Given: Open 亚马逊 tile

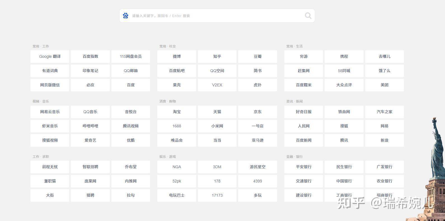Looking at the screenshot, I should (x=257, y=140).
